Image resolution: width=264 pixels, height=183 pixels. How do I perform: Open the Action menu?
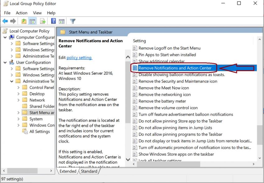coord(21,13)
